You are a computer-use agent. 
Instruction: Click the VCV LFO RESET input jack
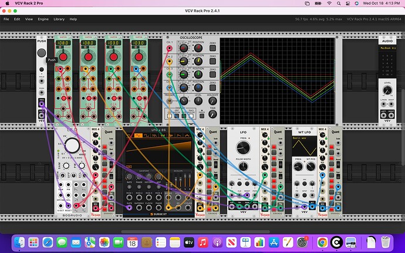coord(247,195)
